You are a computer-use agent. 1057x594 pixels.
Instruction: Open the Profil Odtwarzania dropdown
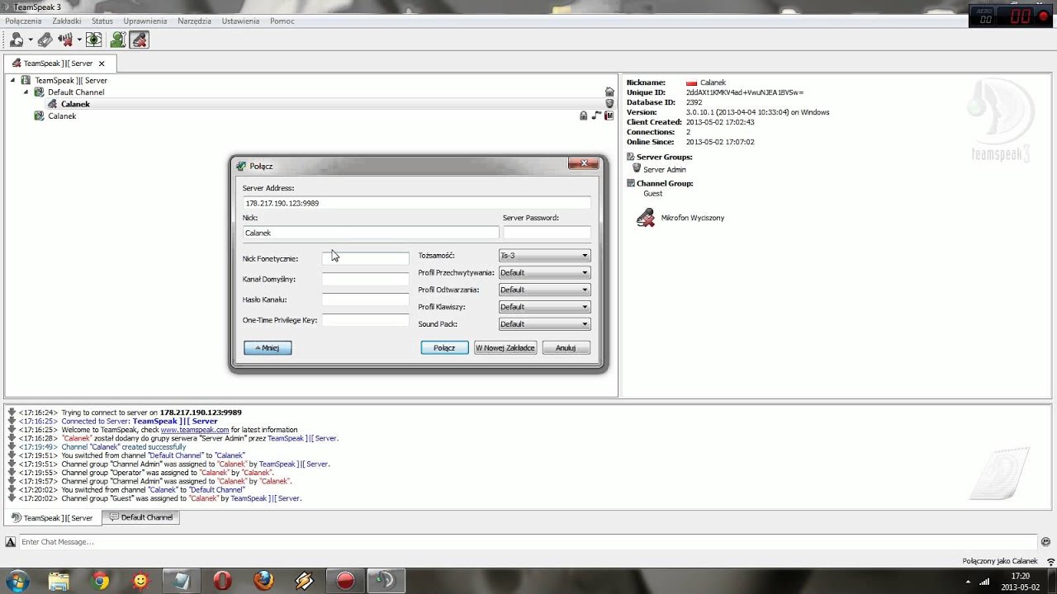pyautogui.click(x=544, y=290)
